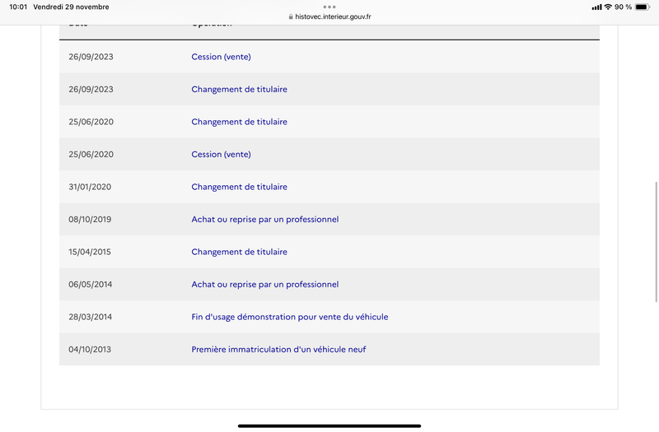Click the vertical page scrollbar
659x432 pixels.
tap(656, 242)
